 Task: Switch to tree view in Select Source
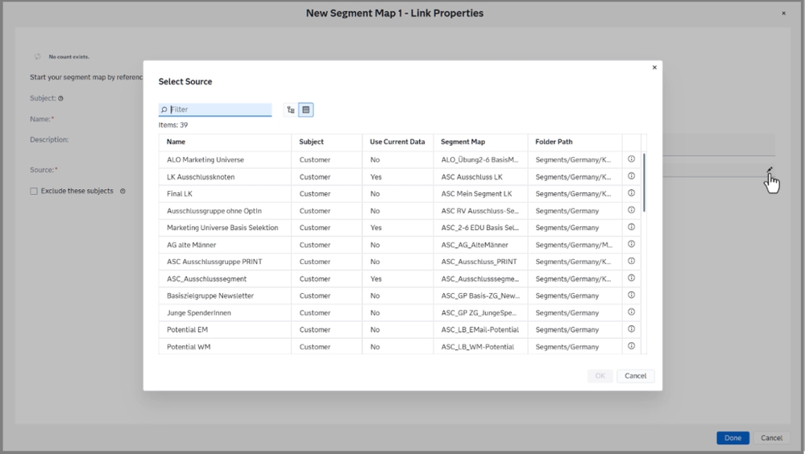coord(291,109)
